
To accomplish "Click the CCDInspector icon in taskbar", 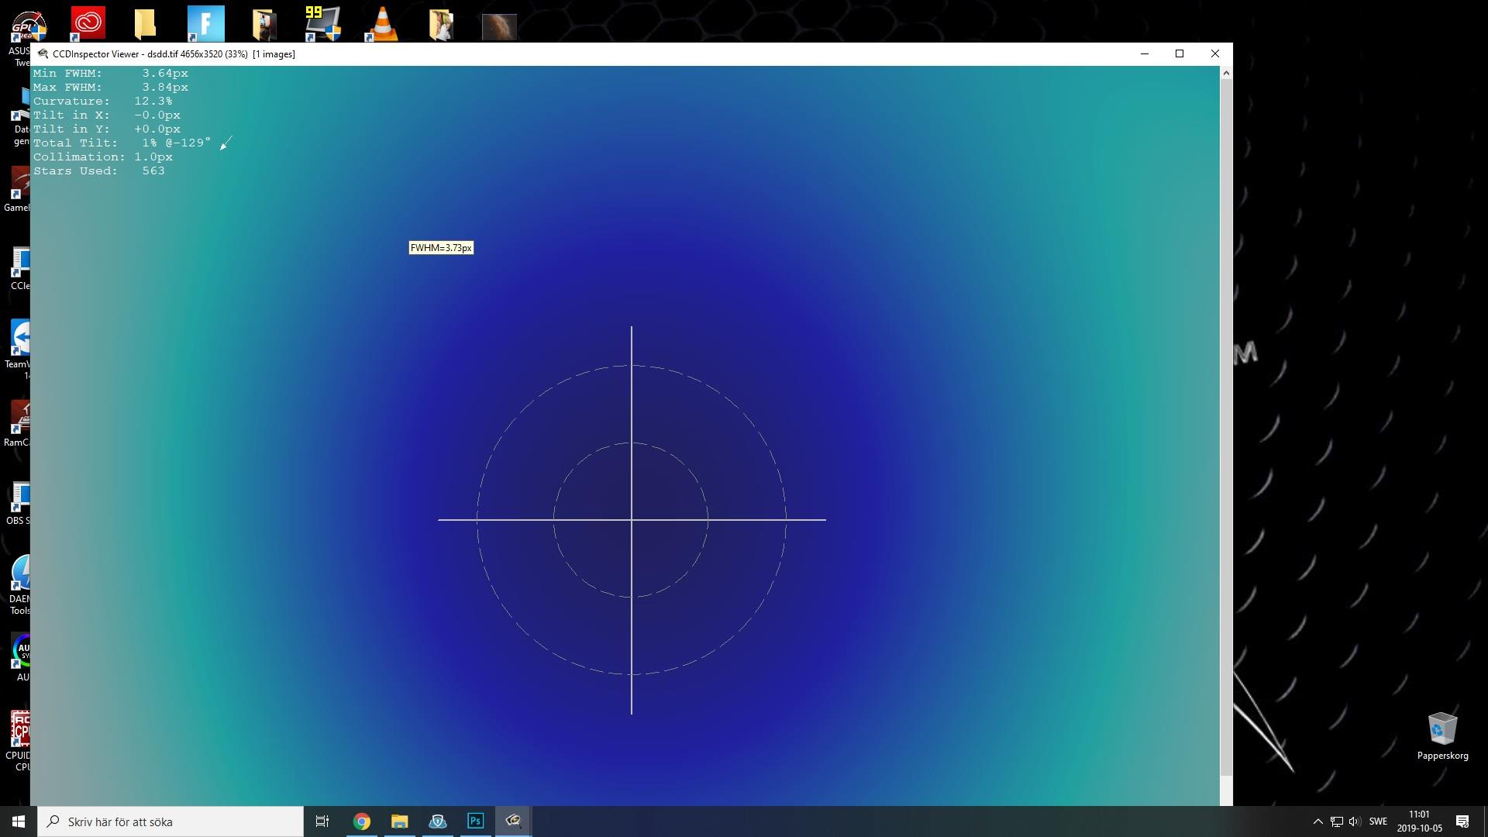I will [513, 821].
